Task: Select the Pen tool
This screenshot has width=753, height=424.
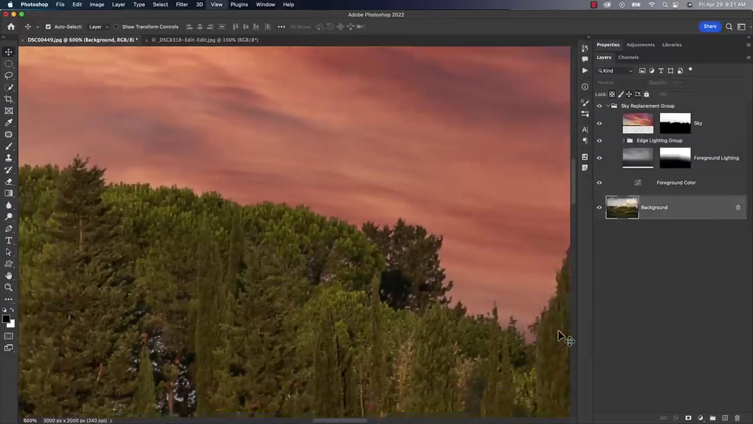Action: point(9,228)
